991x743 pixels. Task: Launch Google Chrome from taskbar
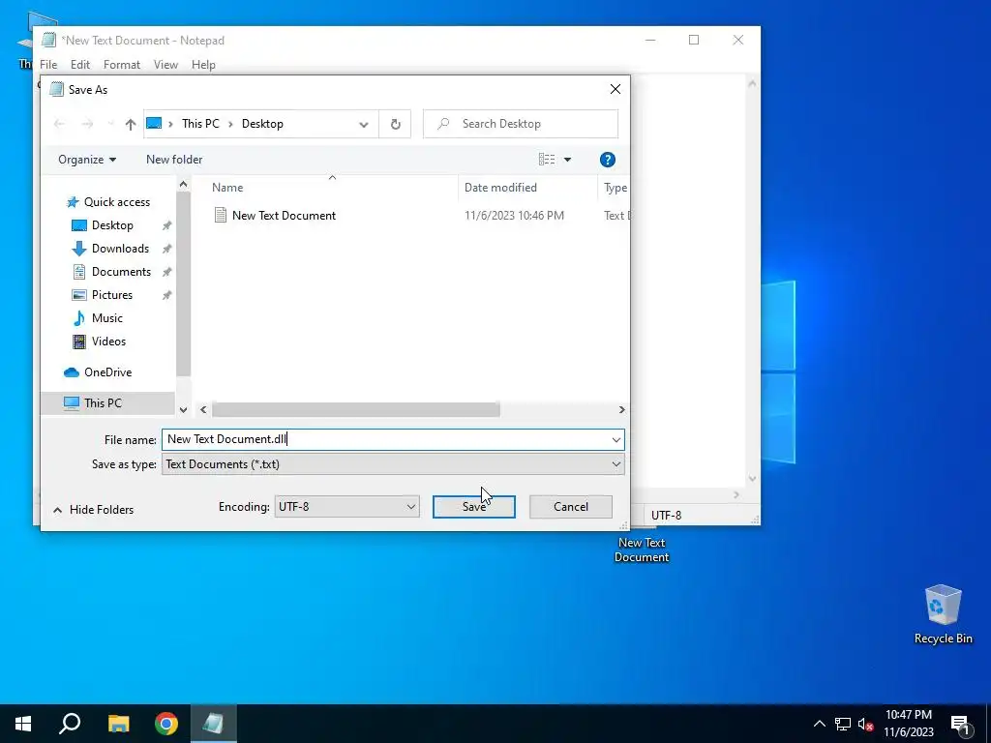click(x=166, y=724)
